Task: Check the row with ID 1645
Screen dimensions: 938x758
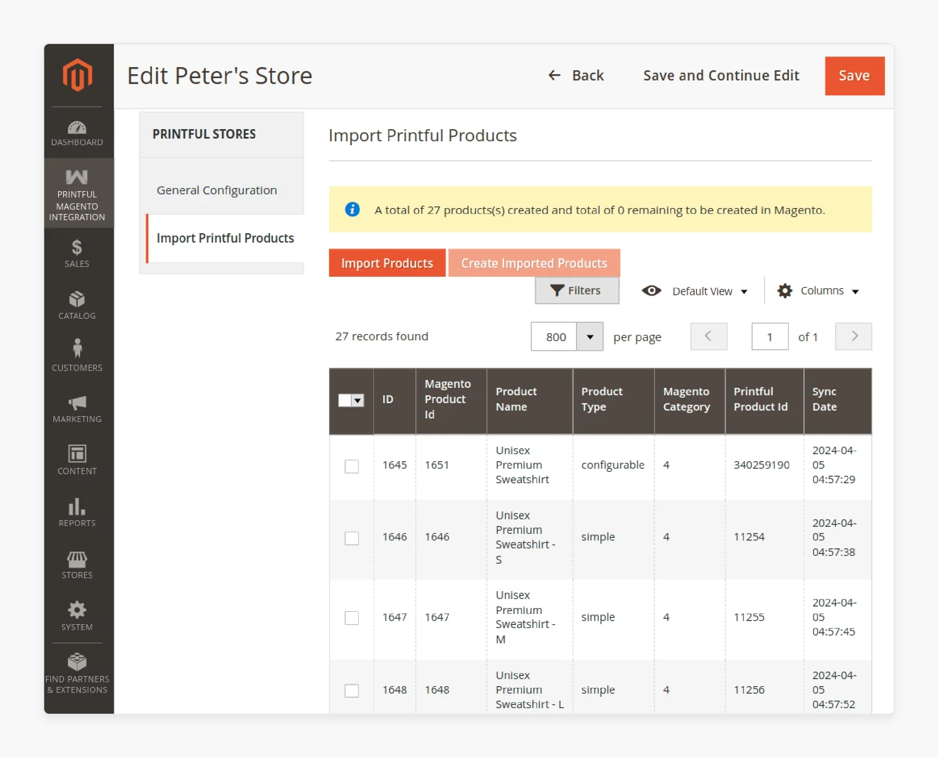Action: [351, 466]
